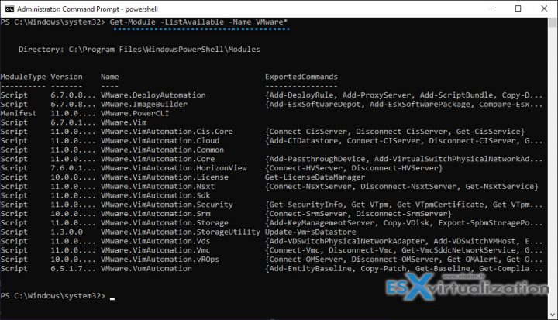The width and height of the screenshot is (558, 320).
Task: Click 'VMware.ImageBuilder' module name
Action: (x=144, y=105)
